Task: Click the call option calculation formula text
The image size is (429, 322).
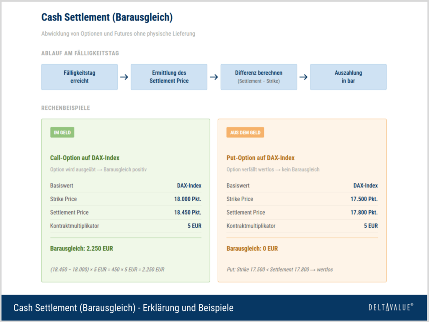Action: pos(107,270)
